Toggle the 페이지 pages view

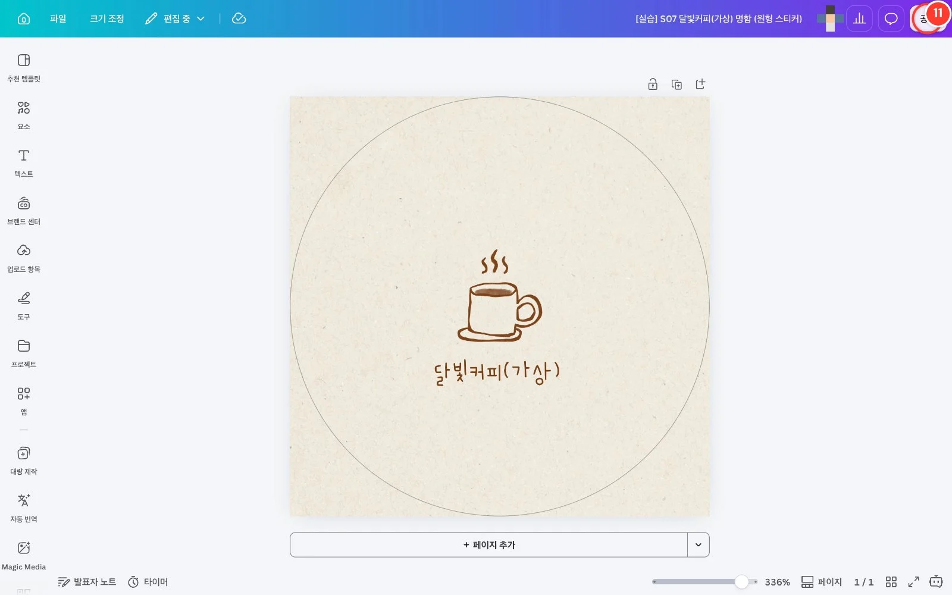pyautogui.click(x=821, y=582)
